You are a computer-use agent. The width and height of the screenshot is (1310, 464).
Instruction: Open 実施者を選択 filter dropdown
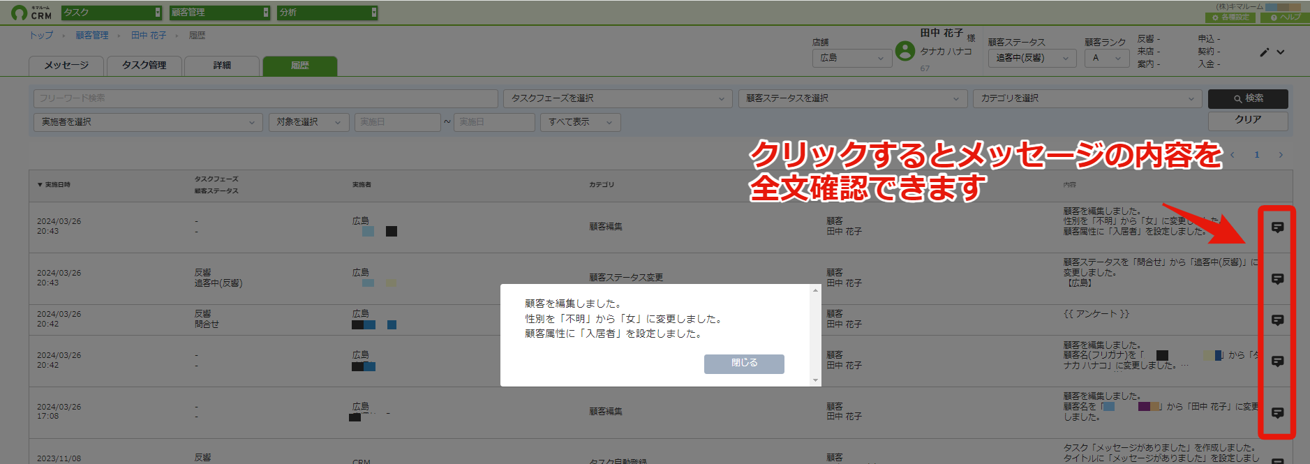(x=148, y=122)
